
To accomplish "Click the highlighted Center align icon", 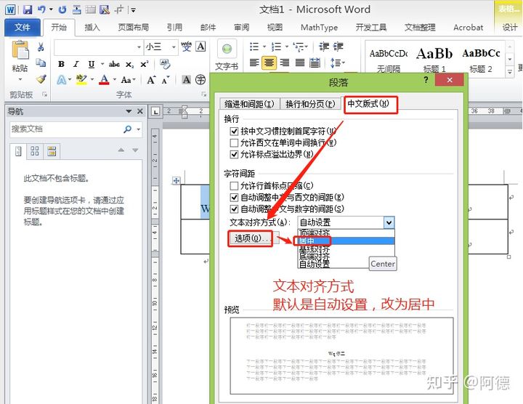I will tap(269, 62).
